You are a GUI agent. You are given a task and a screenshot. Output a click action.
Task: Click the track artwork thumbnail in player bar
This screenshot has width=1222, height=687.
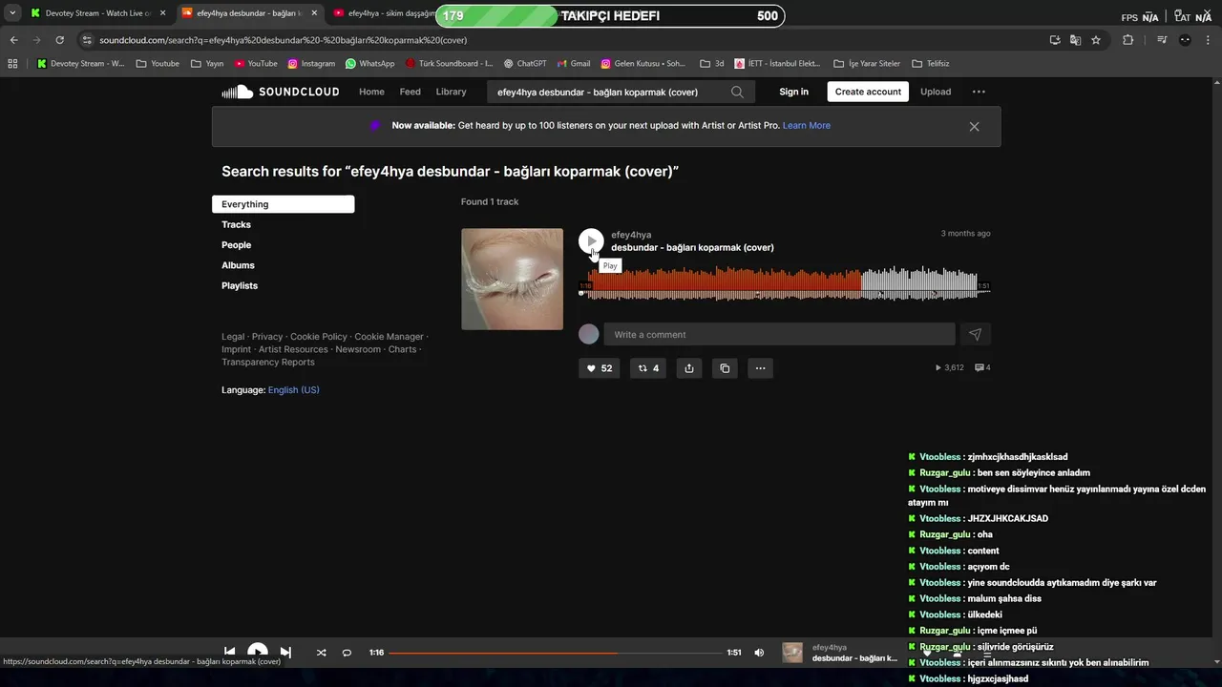click(792, 653)
